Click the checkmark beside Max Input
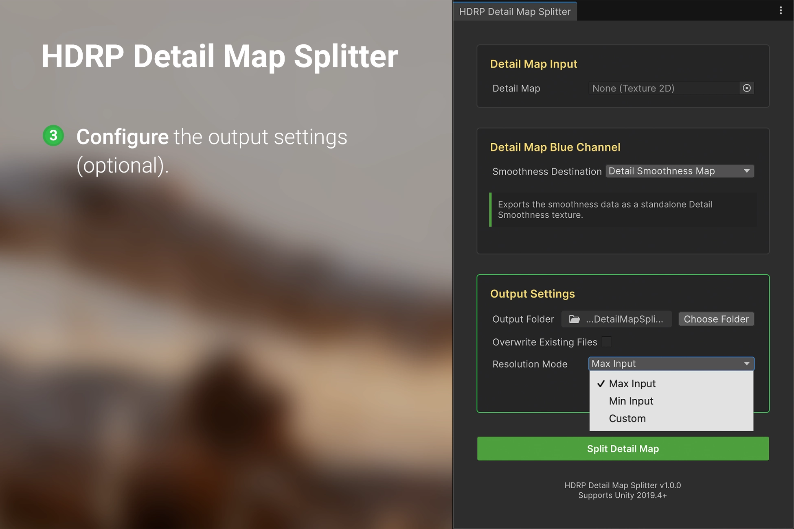 tap(601, 384)
